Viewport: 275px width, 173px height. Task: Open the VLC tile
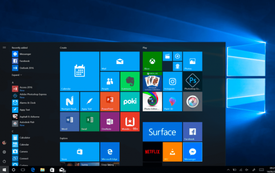tap(172, 152)
